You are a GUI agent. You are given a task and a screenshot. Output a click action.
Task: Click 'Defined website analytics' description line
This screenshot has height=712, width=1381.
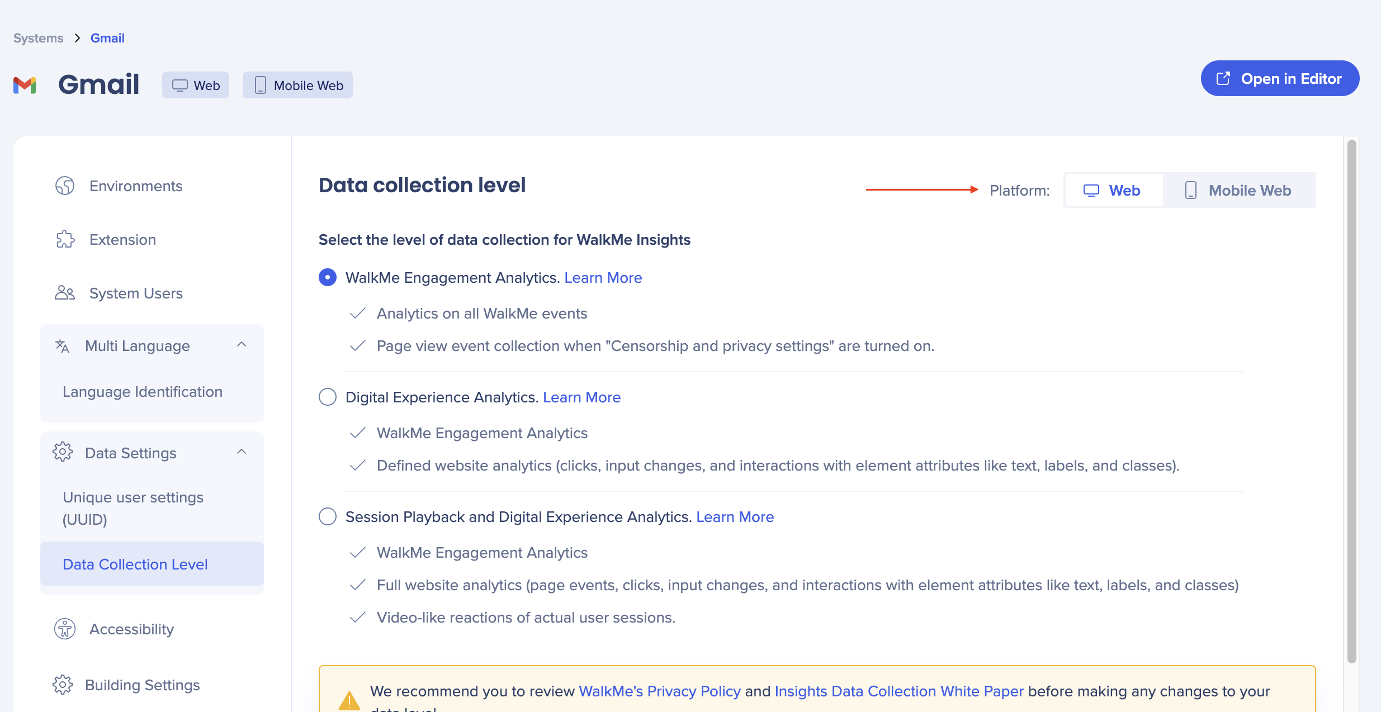[x=778, y=466]
